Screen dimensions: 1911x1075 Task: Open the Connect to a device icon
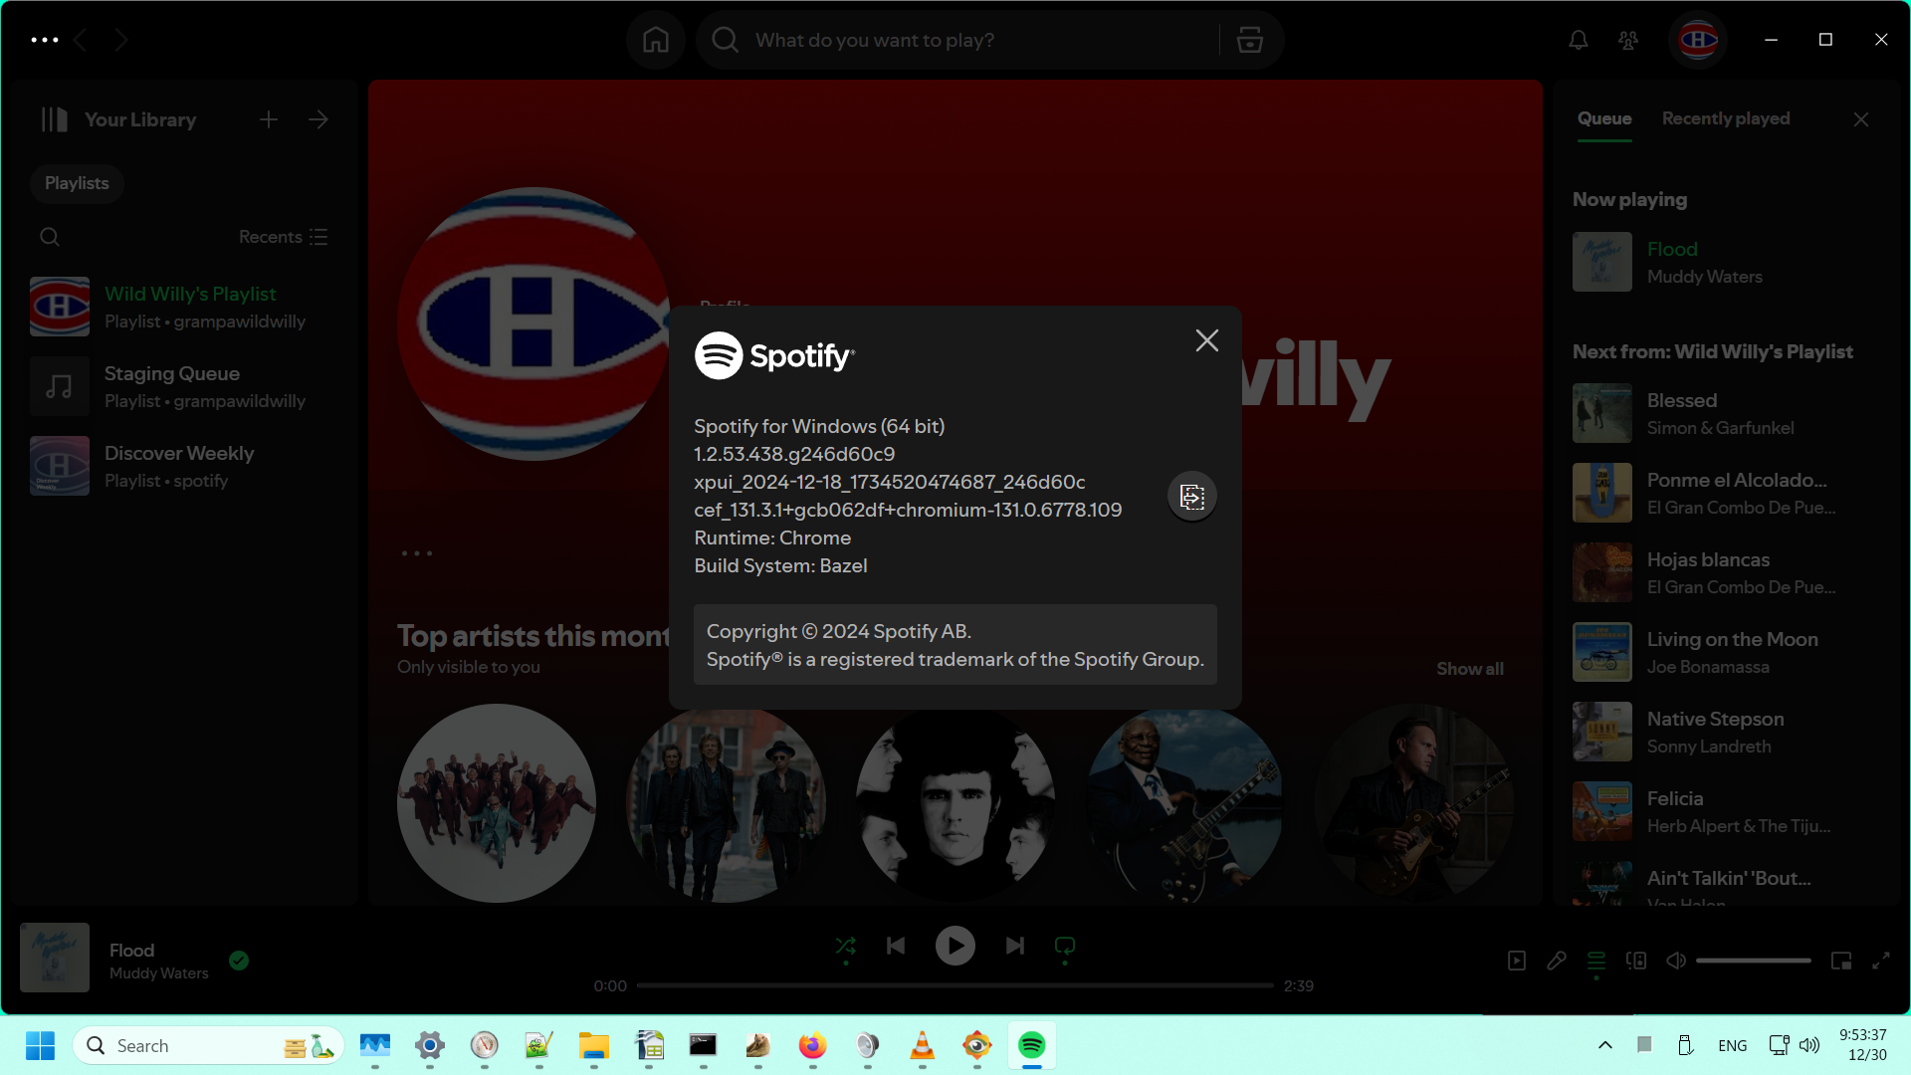click(1635, 961)
